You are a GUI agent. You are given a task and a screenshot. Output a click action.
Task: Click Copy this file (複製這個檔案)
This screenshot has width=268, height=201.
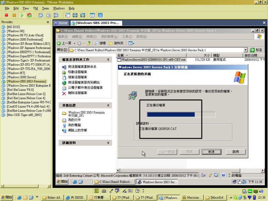point(78,77)
